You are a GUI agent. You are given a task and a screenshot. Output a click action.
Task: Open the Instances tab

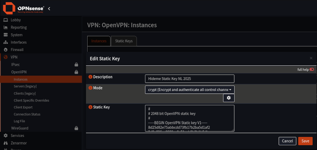[99, 41]
